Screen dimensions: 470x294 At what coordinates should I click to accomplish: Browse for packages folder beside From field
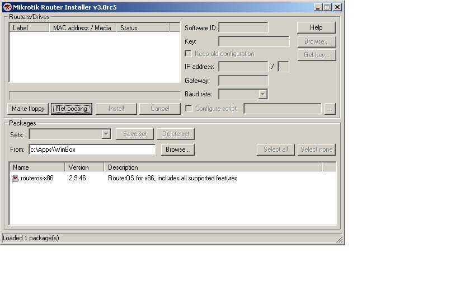coord(178,150)
